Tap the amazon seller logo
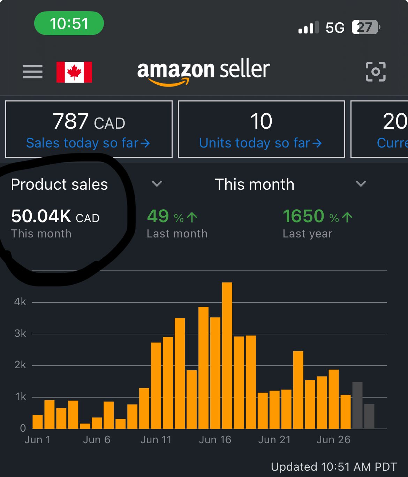The width and height of the screenshot is (408, 477). pos(203,72)
